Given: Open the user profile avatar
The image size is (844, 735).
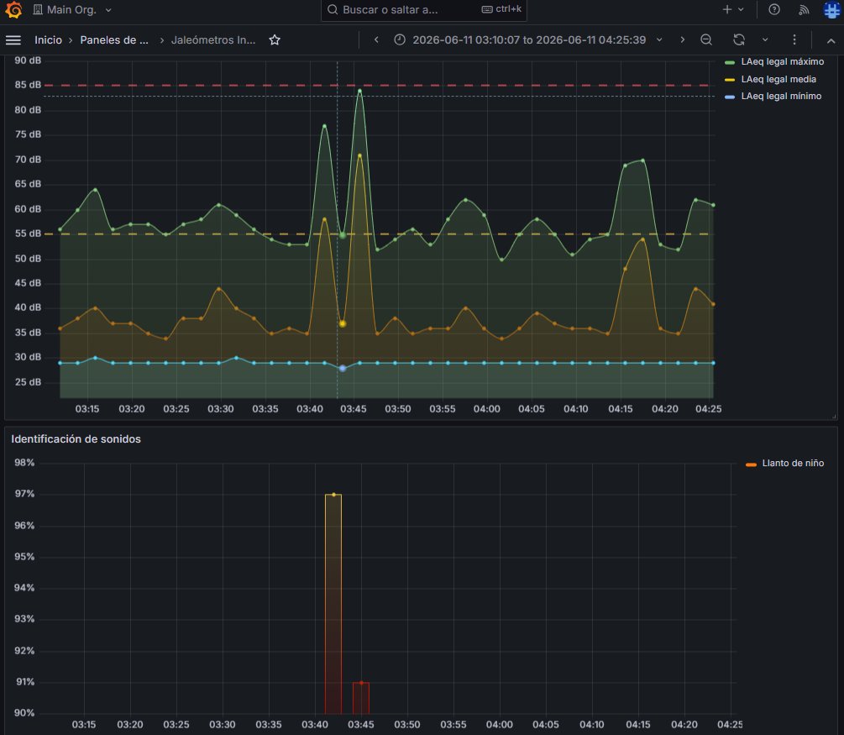Looking at the screenshot, I should (831, 10).
